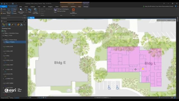Open the coordinate display units dropdown
Viewport: 179px width, 101px height.
110,98
